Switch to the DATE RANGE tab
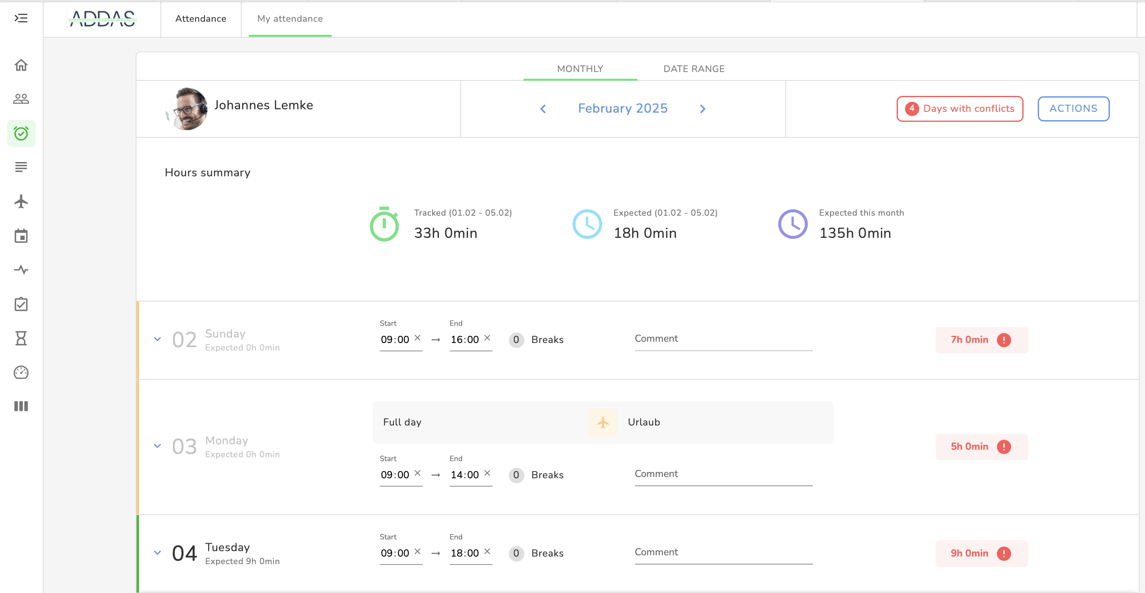Viewport: 1145px width, 593px height. pyautogui.click(x=694, y=69)
